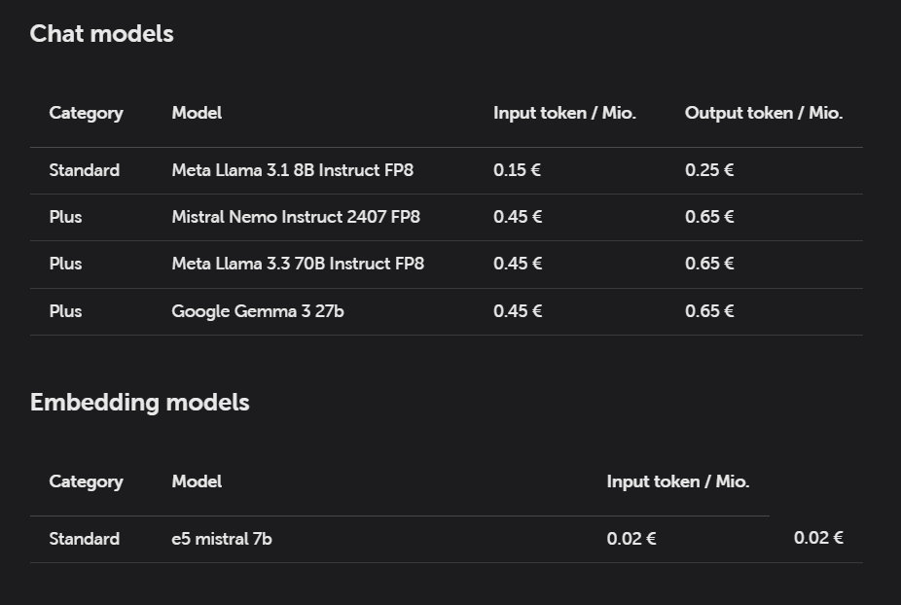Viewport: 901px width, 605px height.
Task: Click 0.45 € input price for Mistral Nemo
Action: 517,217
